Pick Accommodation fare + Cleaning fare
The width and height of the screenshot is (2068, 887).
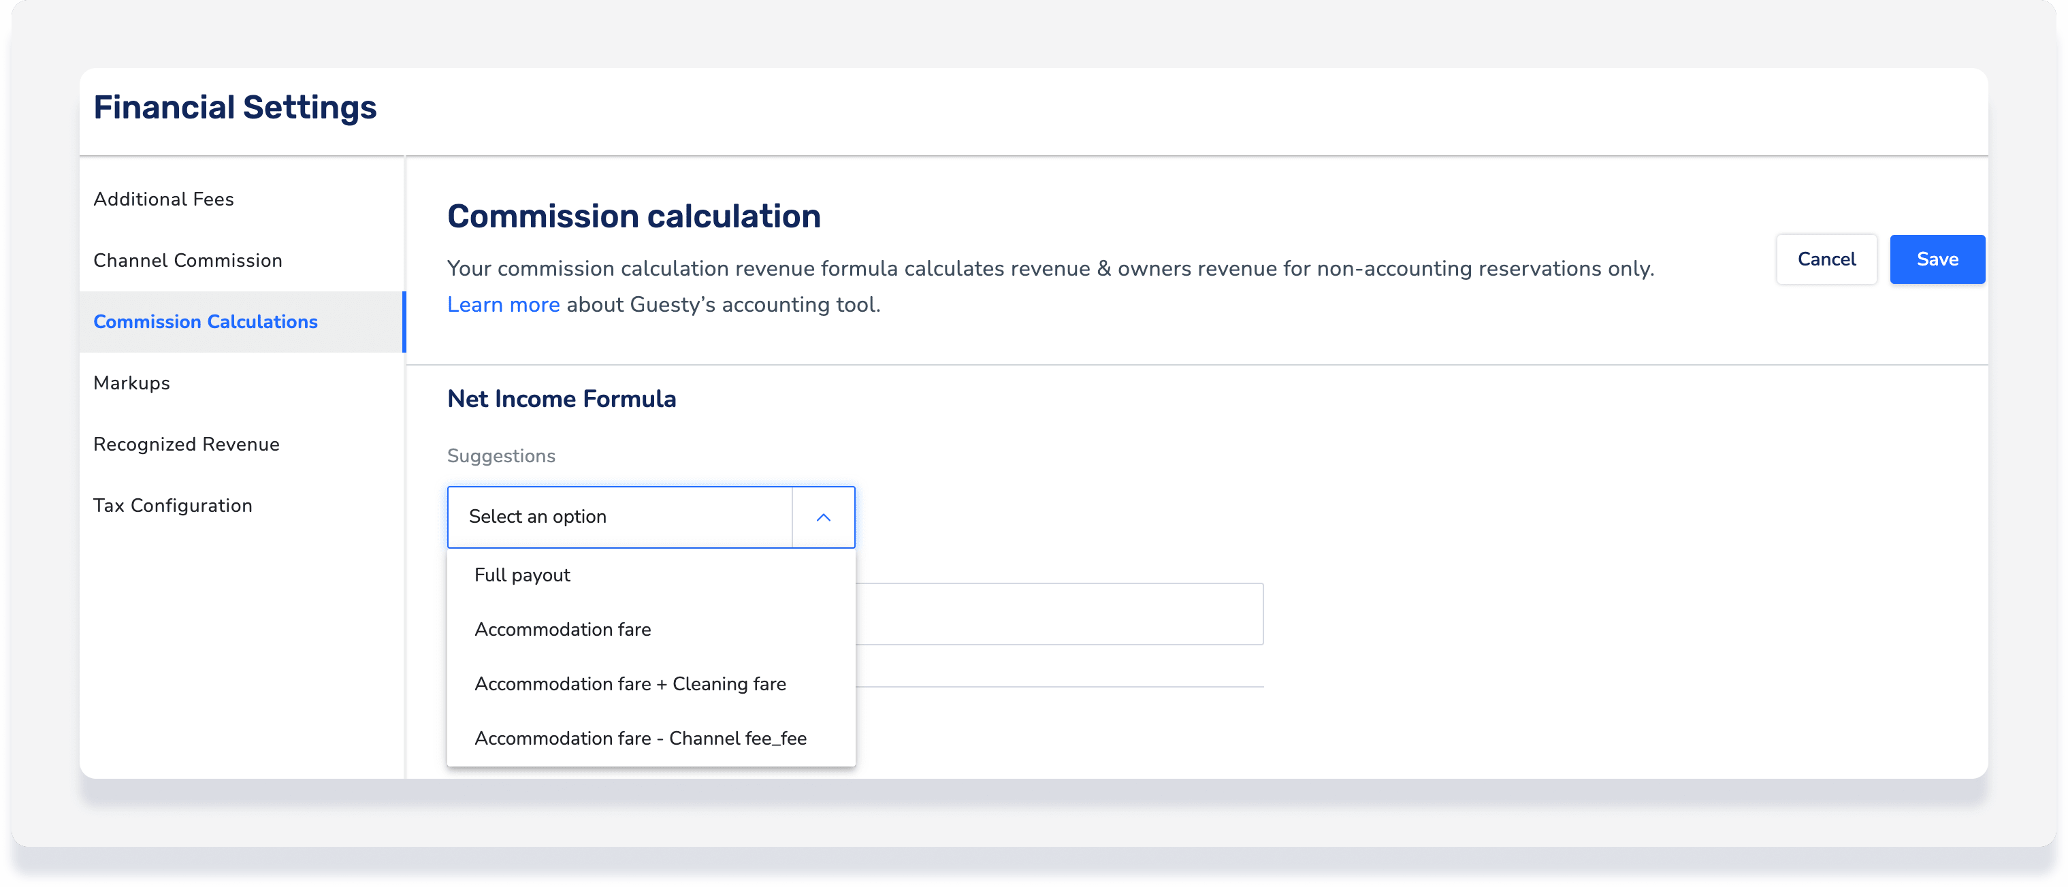tap(630, 684)
